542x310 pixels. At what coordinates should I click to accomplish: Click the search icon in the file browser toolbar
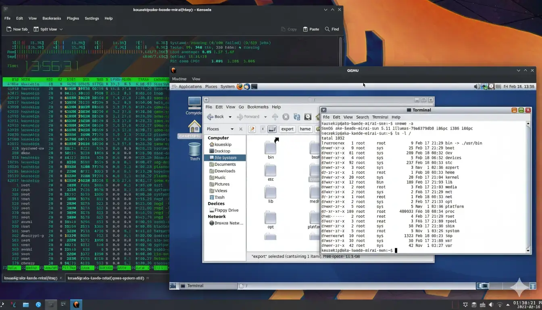pos(307,117)
